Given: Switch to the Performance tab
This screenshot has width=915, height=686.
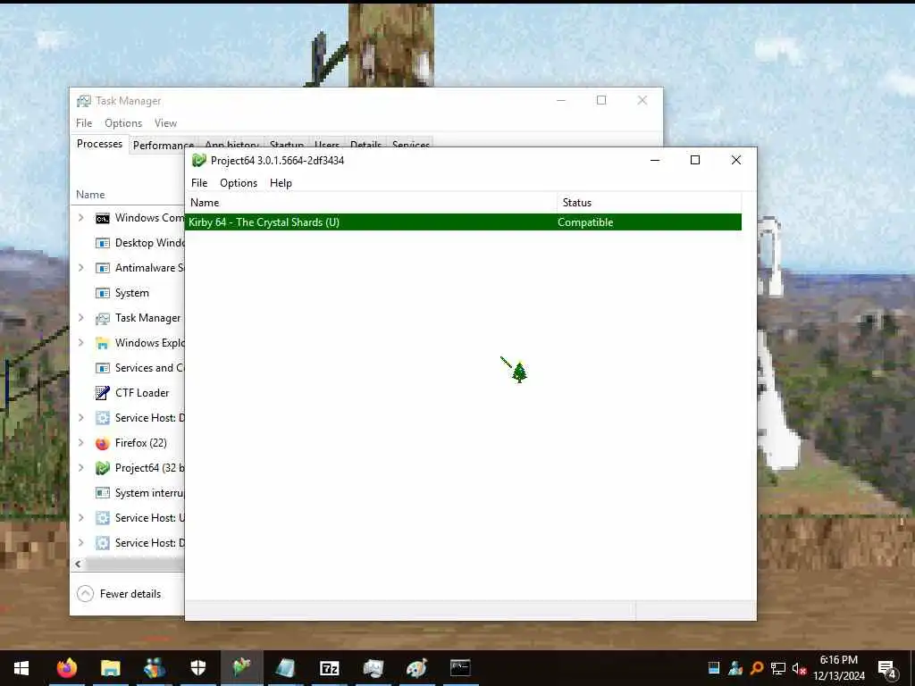Looking at the screenshot, I should coord(163,145).
